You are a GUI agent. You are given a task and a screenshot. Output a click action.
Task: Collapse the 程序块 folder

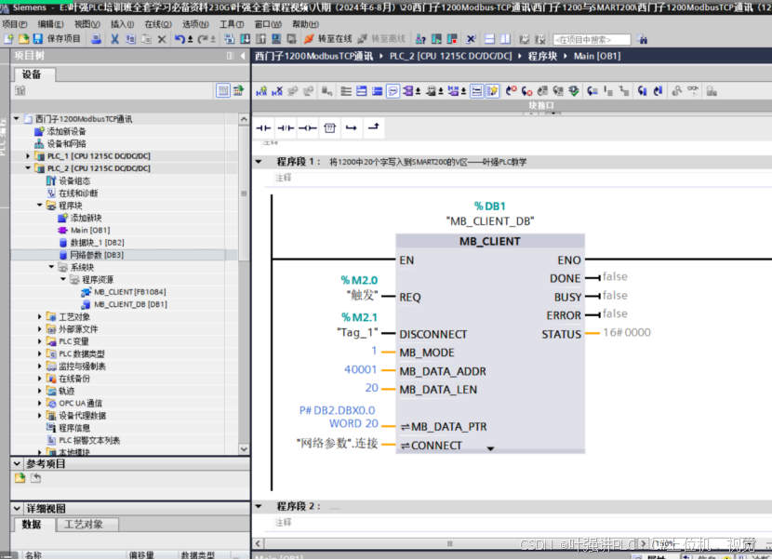click(x=40, y=206)
